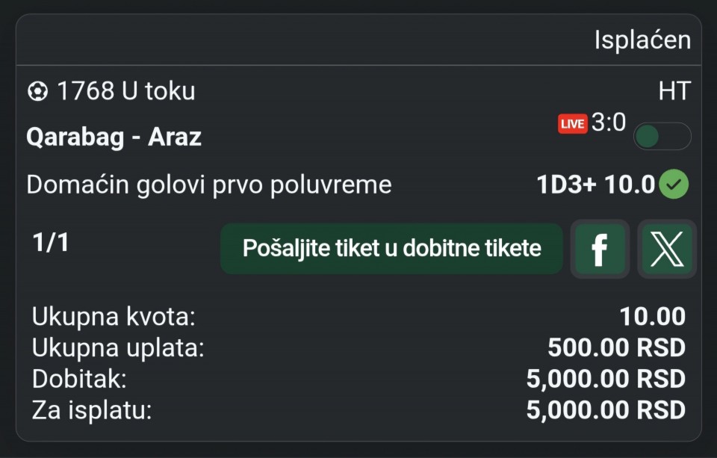
Task: Click the soccer ball sport icon
Action: click(37, 92)
